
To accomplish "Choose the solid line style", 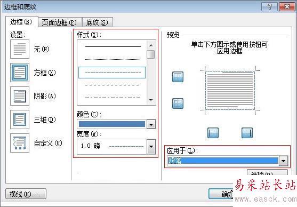I will coord(113,46).
